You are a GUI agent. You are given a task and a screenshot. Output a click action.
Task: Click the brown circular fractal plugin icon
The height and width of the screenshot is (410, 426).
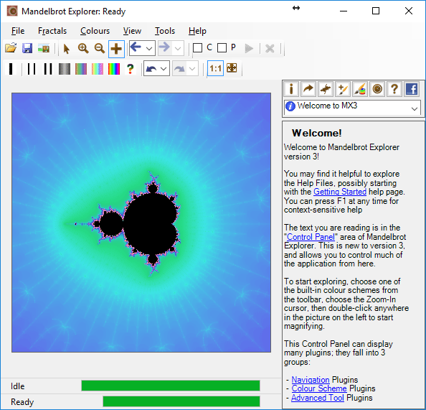click(x=377, y=89)
